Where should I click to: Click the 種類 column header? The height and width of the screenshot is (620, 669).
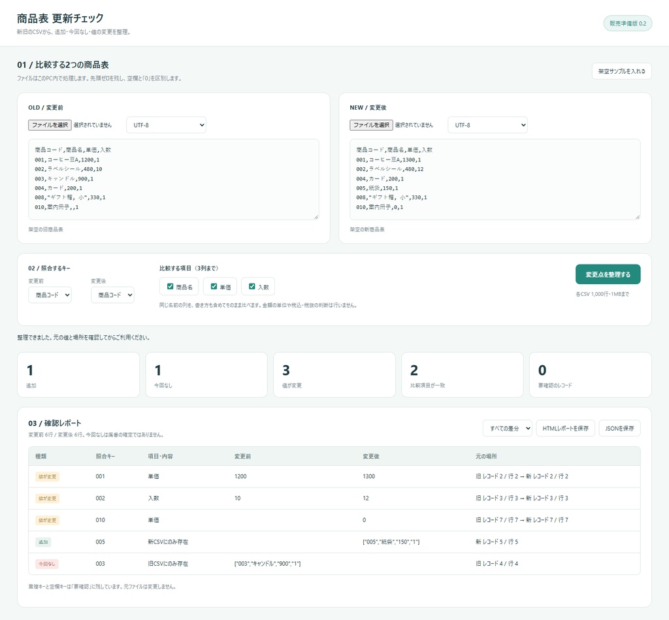41,457
